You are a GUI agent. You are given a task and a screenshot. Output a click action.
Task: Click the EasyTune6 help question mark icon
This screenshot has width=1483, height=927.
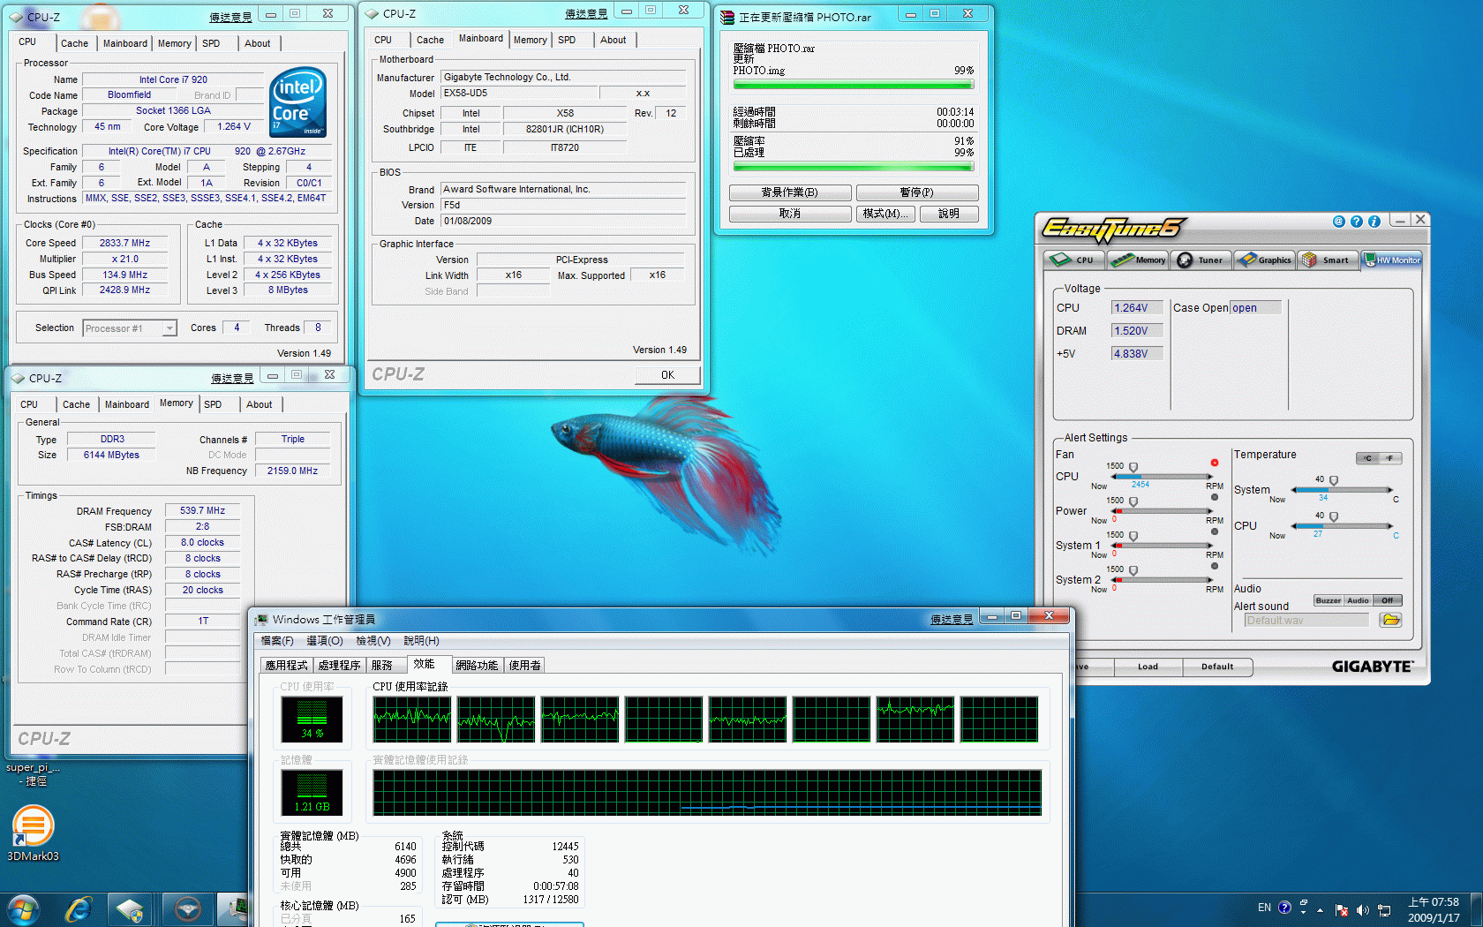point(1357,222)
